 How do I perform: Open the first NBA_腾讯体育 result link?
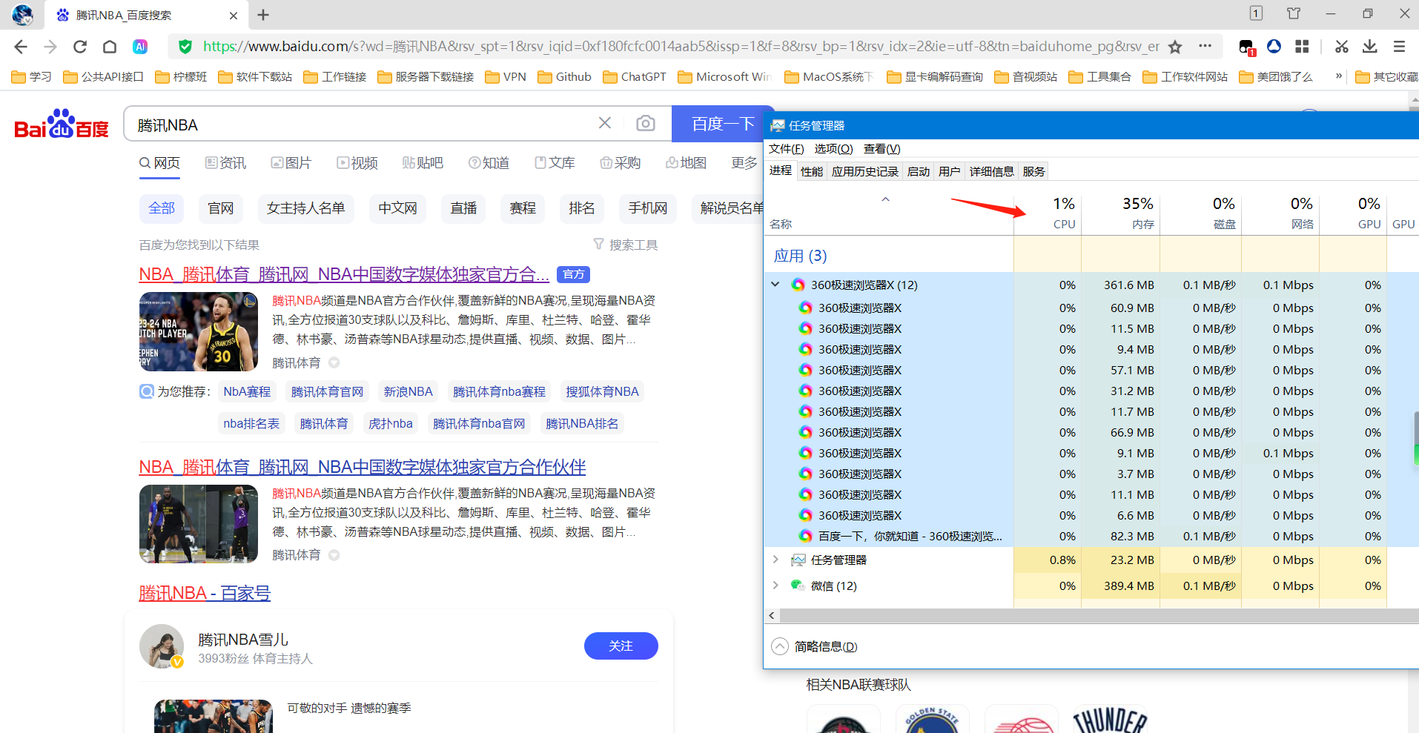pyautogui.click(x=344, y=274)
